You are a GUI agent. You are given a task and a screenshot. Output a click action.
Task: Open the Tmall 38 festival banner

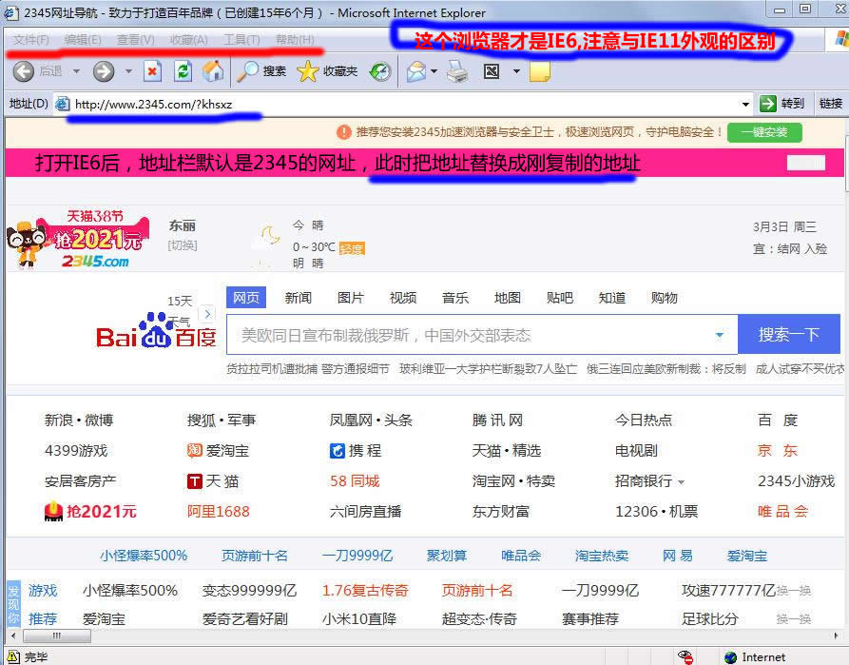click(77, 239)
